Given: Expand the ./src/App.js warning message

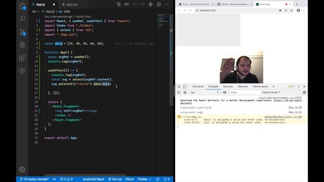Looking at the screenshot, I should click(182, 117).
